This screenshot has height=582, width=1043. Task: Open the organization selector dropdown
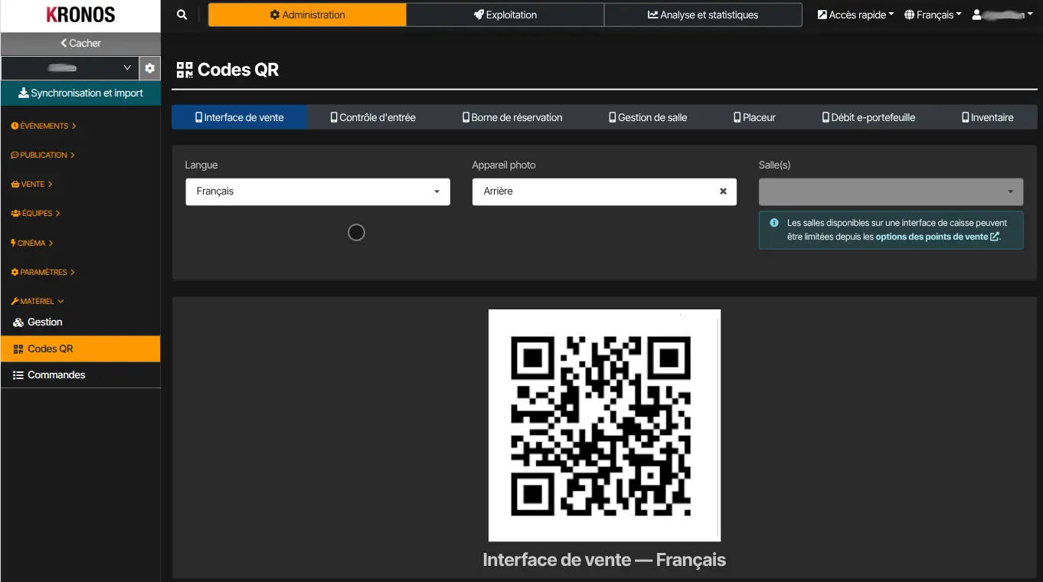(70, 68)
